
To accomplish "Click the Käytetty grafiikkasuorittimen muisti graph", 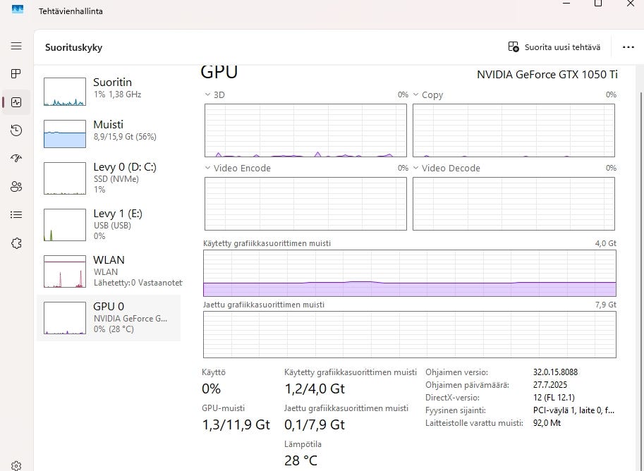I will click(409, 273).
